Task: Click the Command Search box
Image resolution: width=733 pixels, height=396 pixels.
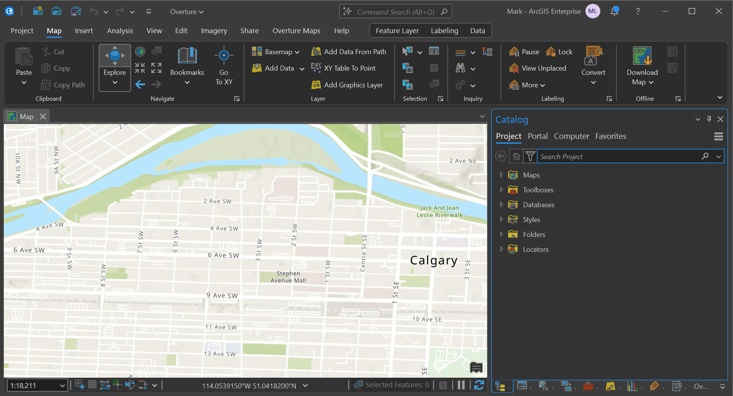Action: pos(395,11)
